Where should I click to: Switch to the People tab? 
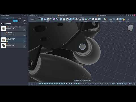[x=20, y=18]
